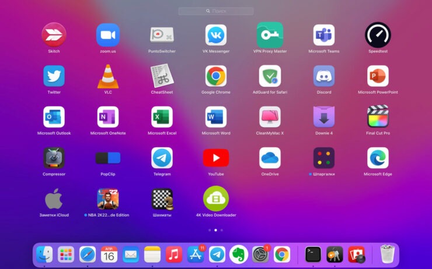This screenshot has height=269, width=432.
Task: Launch Final Cut Pro
Action: coord(378,116)
